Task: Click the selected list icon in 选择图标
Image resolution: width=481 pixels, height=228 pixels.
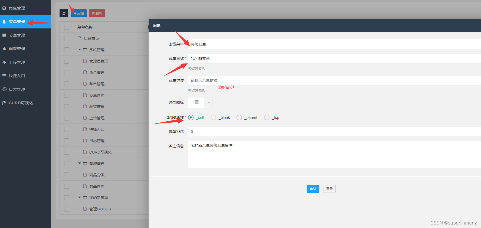Action: point(196,103)
